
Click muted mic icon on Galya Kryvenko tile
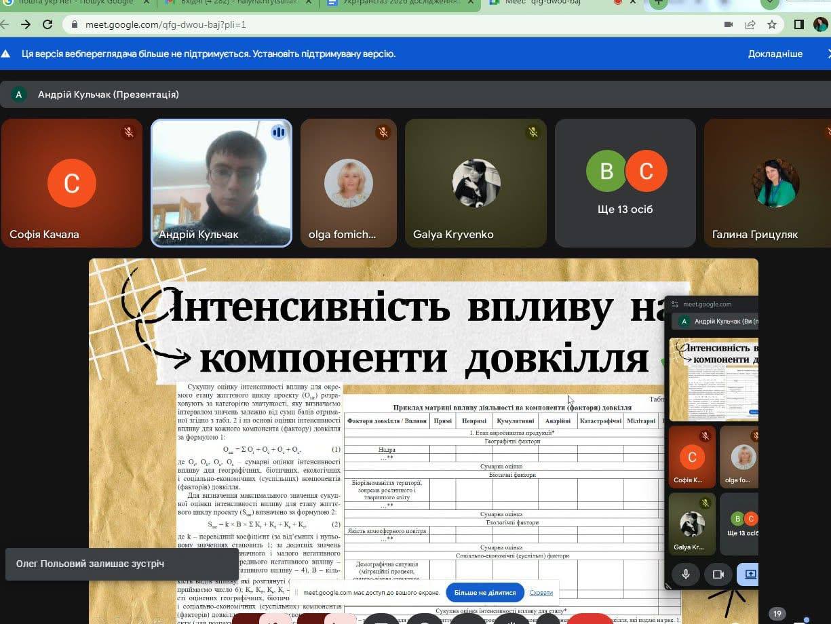[533, 132]
